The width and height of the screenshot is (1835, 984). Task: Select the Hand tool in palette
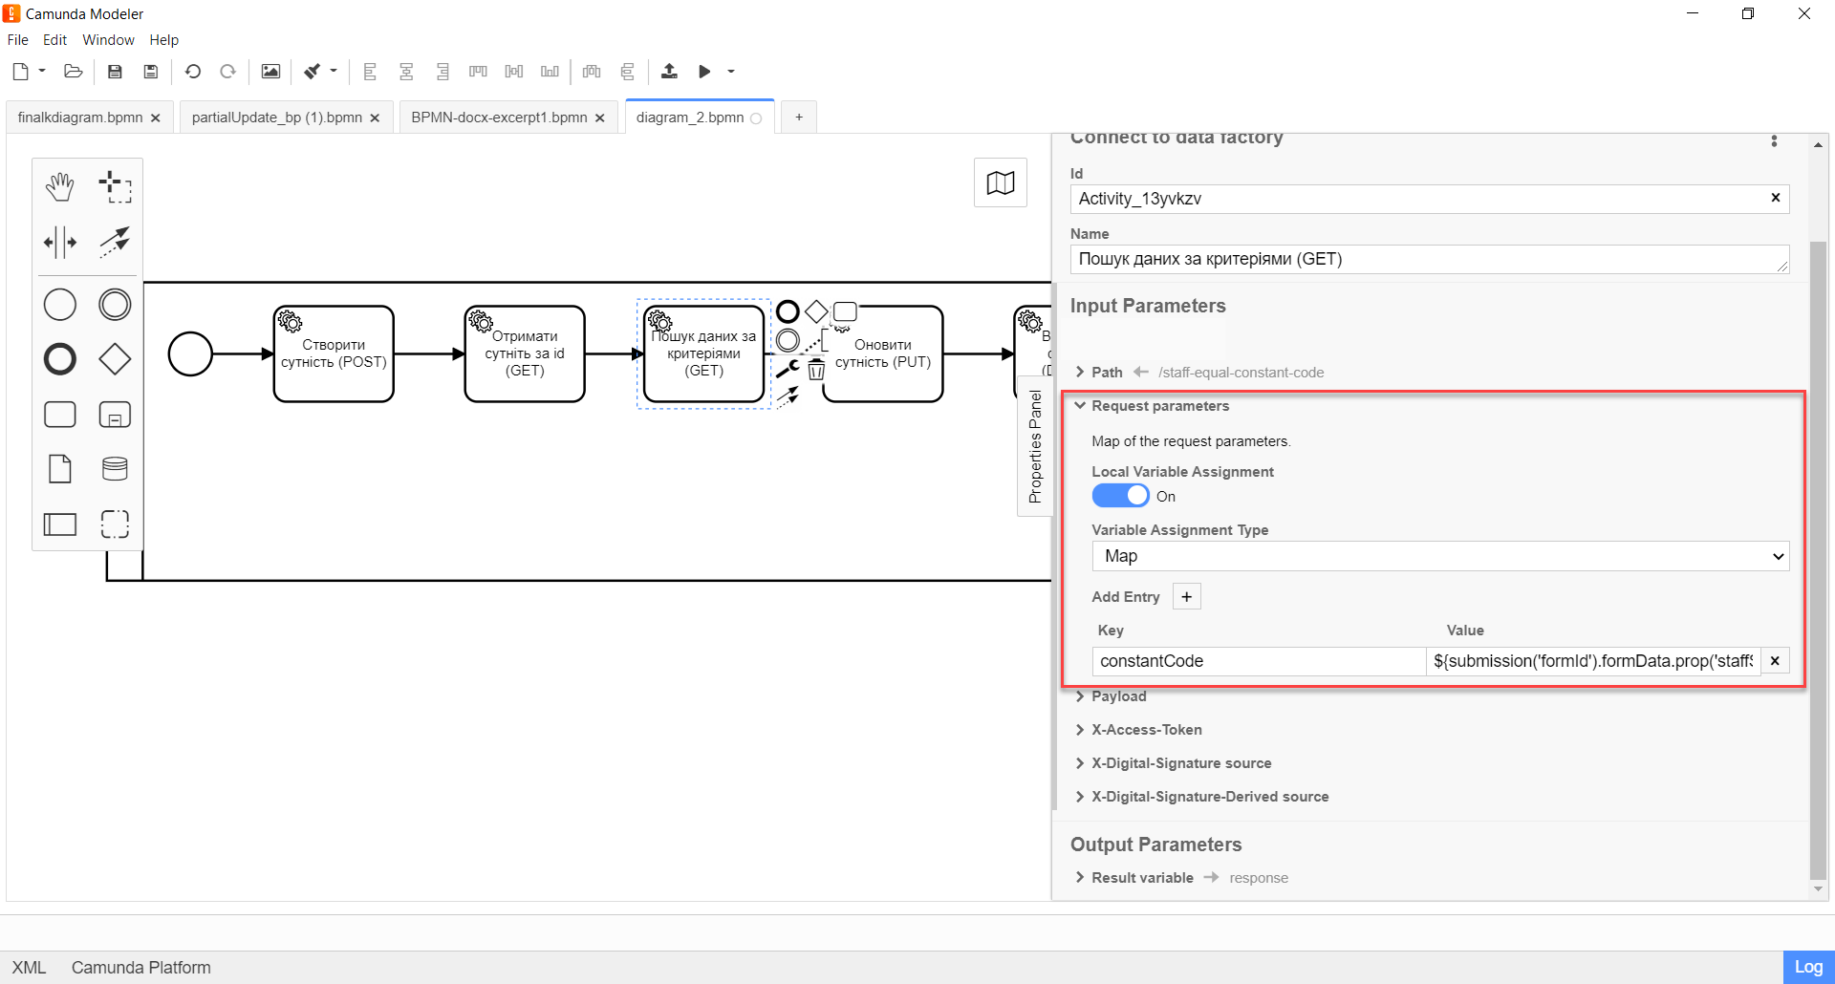60,187
